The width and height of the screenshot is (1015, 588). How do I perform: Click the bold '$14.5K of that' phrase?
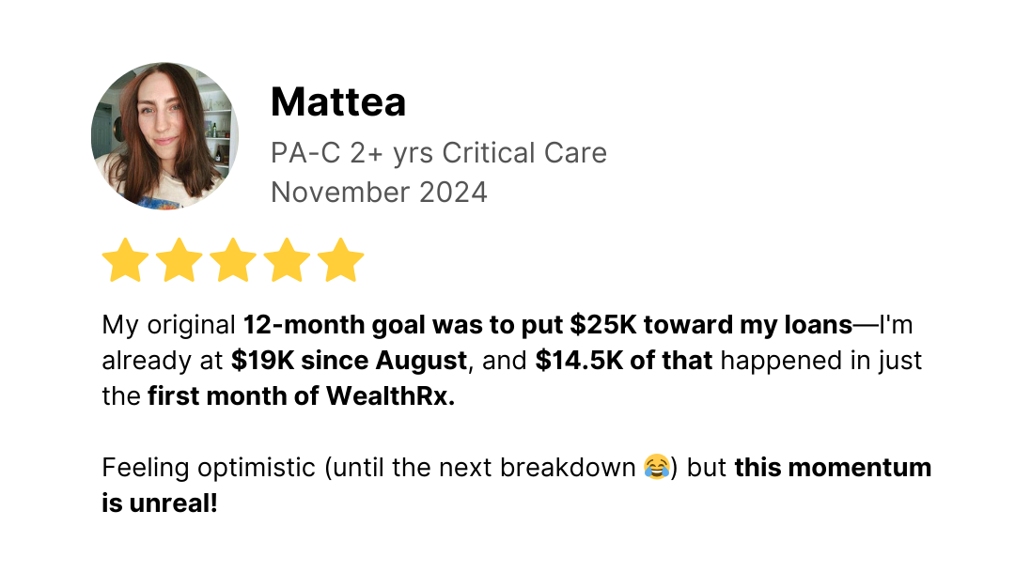click(x=624, y=361)
